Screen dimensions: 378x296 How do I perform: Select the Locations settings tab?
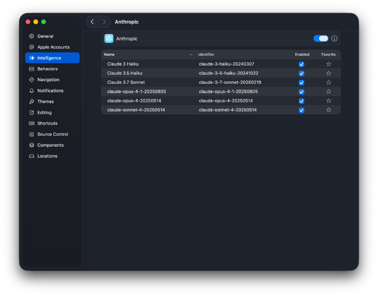click(31, 156)
